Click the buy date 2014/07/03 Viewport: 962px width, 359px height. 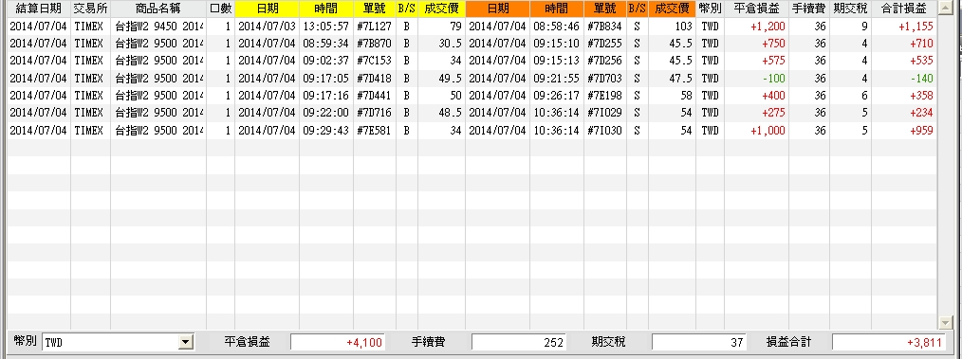pos(267,27)
